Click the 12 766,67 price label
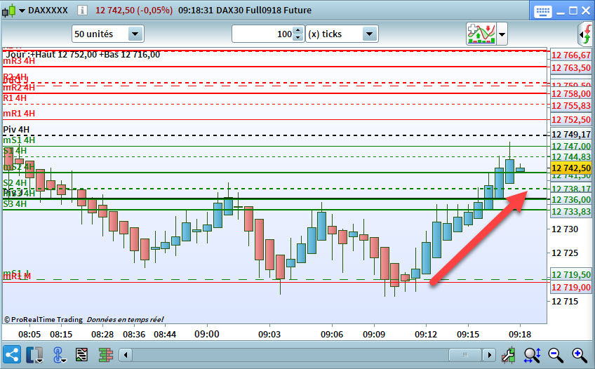 (570, 55)
